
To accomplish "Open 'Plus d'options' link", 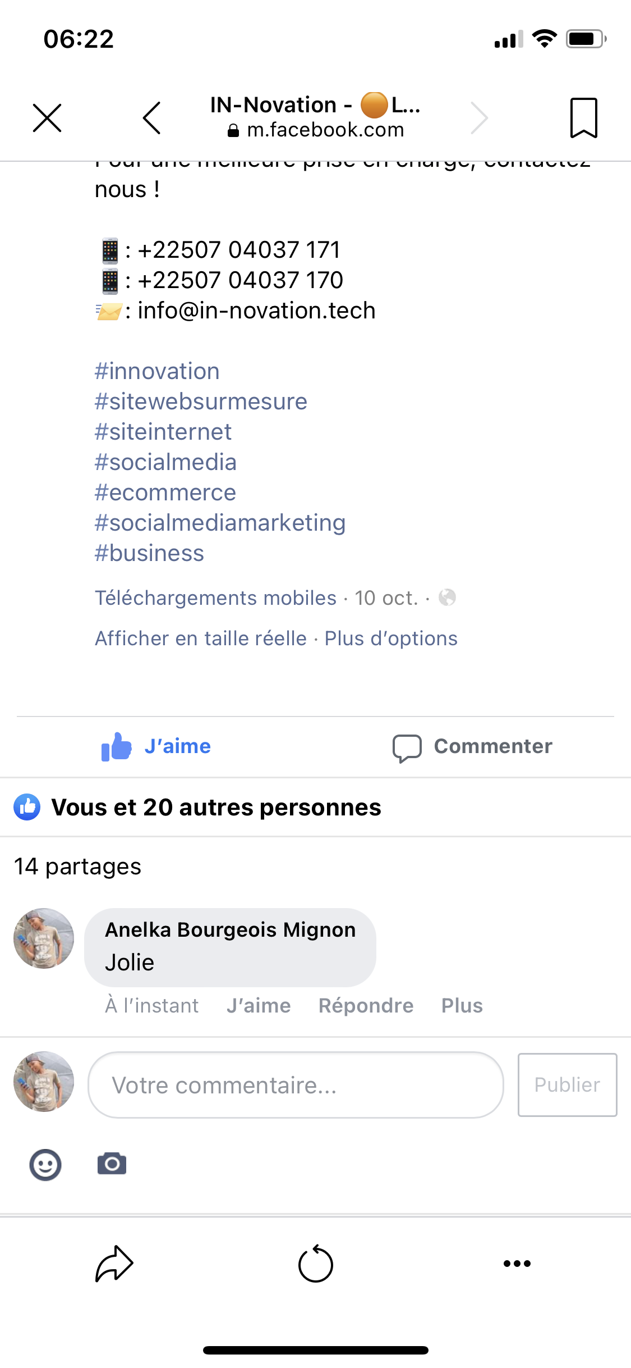I will [x=391, y=639].
